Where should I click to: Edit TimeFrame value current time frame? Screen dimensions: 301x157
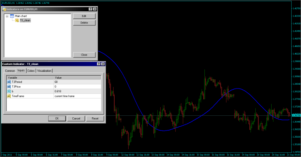77,96
